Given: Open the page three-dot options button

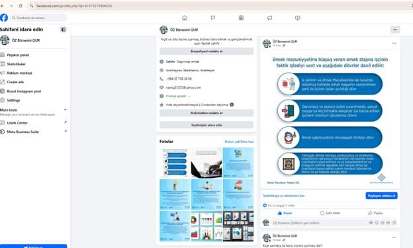Looking at the screenshot, I should 395,30.
